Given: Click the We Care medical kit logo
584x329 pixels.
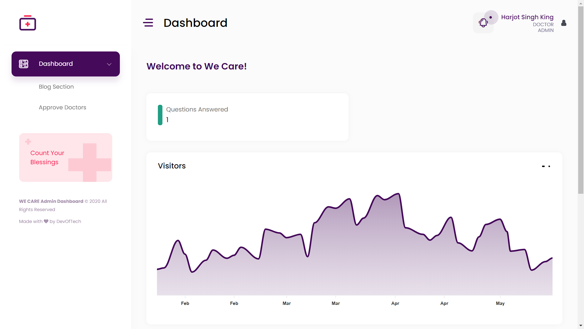Looking at the screenshot, I should [x=28, y=23].
